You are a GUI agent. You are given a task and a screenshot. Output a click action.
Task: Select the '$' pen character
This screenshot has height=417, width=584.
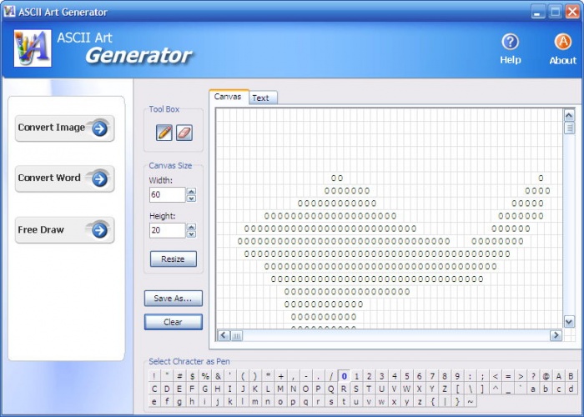pos(192,376)
